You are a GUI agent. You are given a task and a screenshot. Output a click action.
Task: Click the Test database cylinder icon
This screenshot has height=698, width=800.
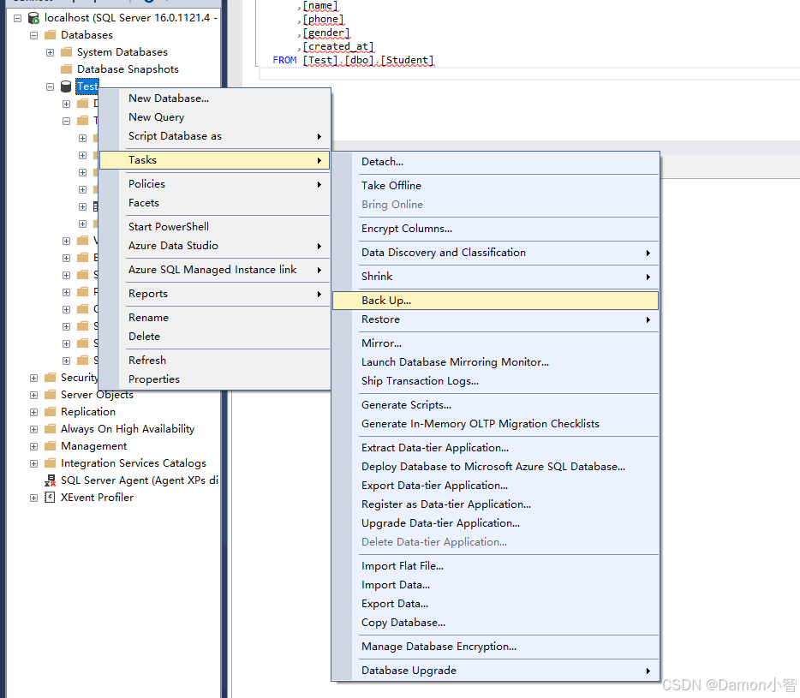[x=66, y=87]
